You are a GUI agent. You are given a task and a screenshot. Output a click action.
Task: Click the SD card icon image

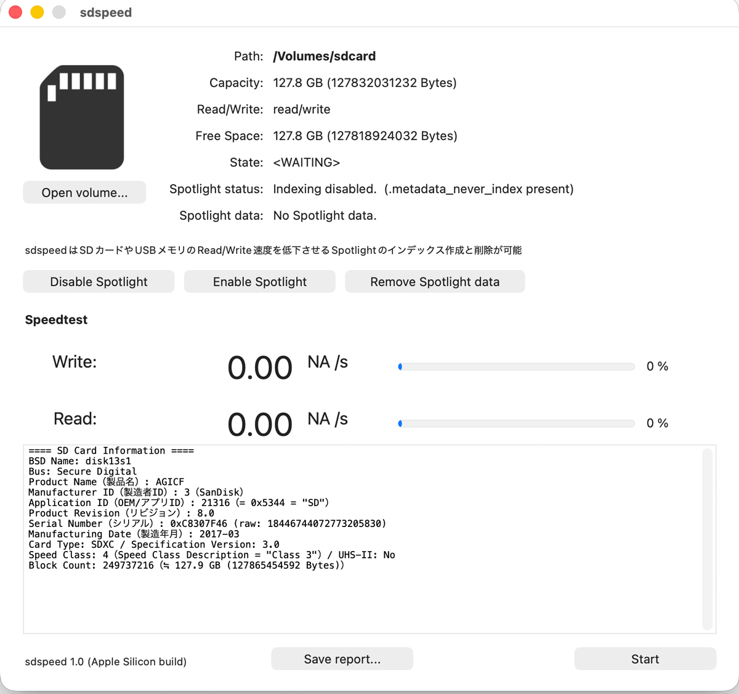[x=82, y=117]
